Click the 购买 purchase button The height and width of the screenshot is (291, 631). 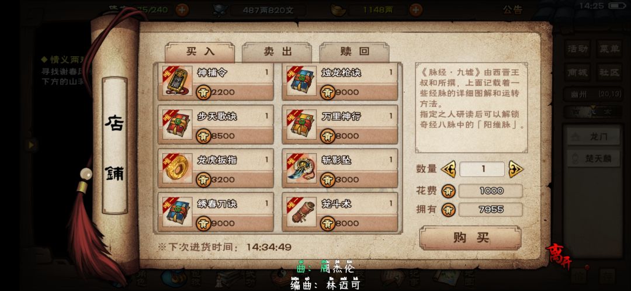tap(470, 237)
